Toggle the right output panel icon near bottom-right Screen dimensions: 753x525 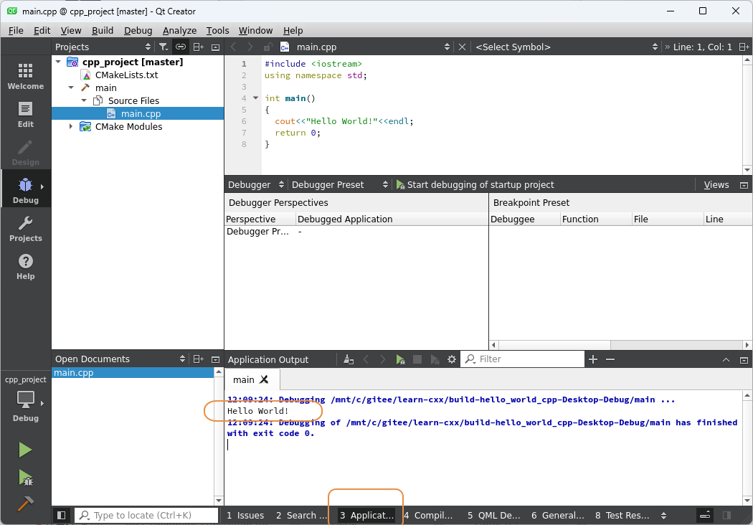(726, 515)
